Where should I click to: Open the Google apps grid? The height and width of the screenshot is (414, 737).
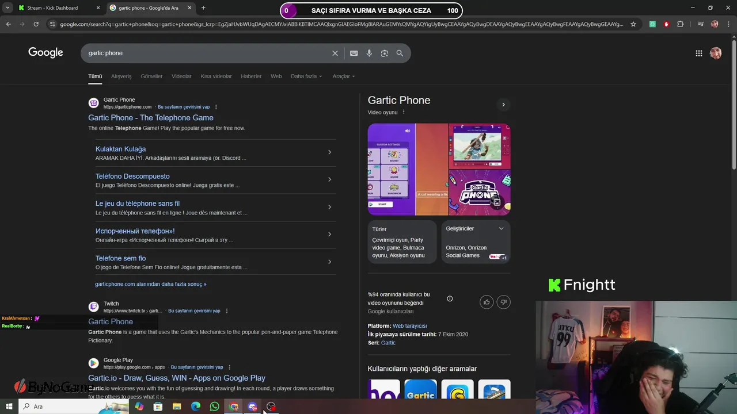pos(698,53)
